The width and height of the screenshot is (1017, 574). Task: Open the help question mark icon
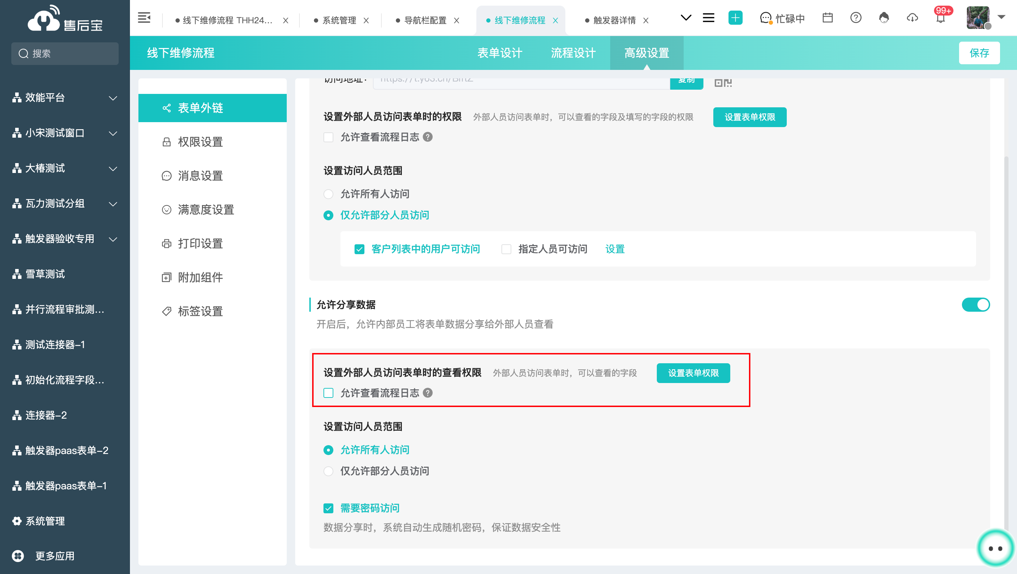(x=856, y=18)
